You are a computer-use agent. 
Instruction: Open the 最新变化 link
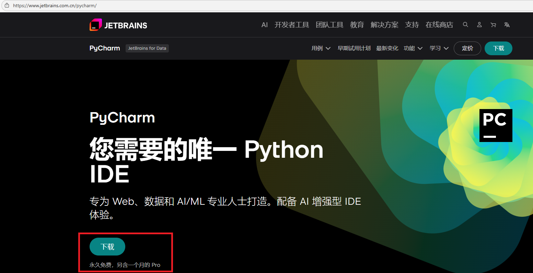coord(387,48)
